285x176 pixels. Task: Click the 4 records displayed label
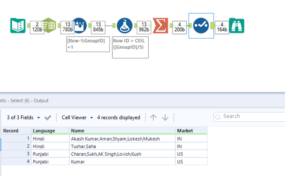118,118
